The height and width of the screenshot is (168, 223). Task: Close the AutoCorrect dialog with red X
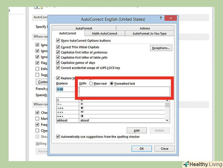click(x=171, y=18)
